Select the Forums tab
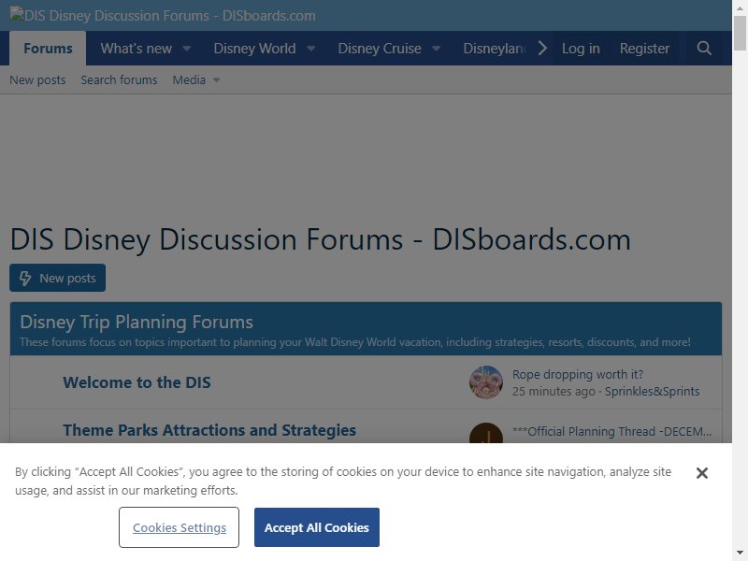This screenshot has height=561, width=748. [48, 49]
